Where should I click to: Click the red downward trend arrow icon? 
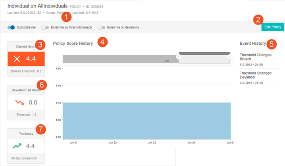(x=19, y=103)
